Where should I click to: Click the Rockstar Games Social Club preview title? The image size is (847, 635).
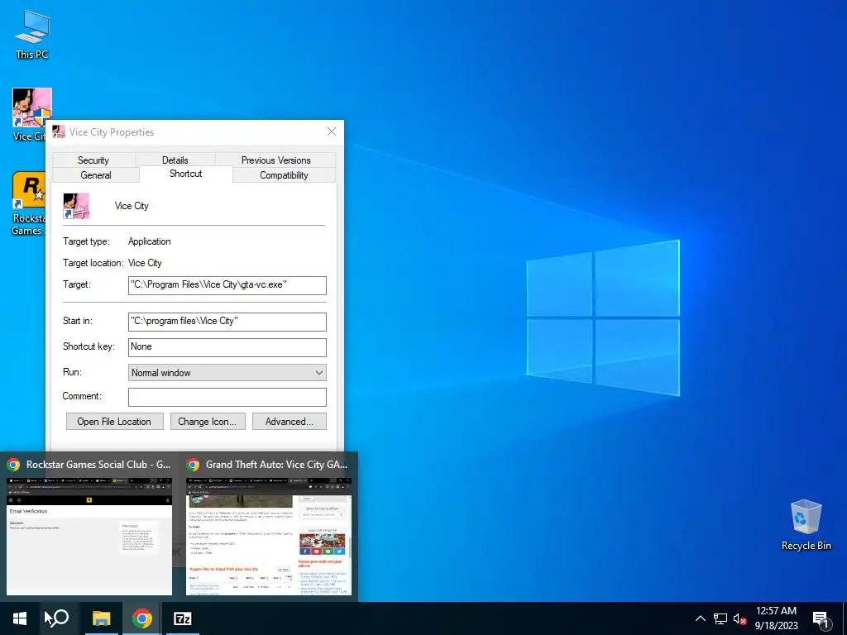(x=98, y=465)
